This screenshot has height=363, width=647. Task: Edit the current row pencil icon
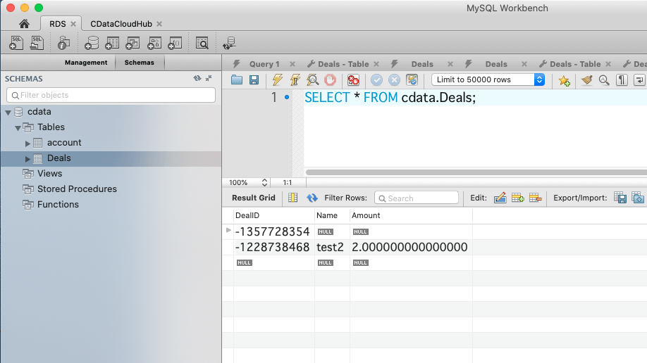point(500,198)
